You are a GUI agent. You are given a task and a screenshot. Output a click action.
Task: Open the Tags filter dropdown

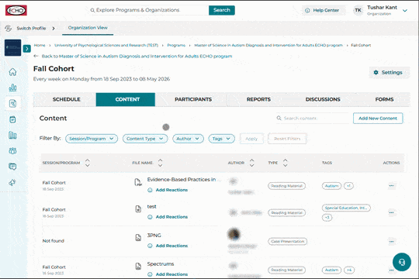[x=221, y=139]
